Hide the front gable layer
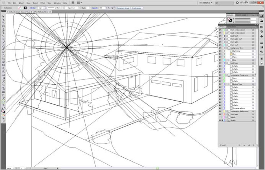 click(220, 42)
